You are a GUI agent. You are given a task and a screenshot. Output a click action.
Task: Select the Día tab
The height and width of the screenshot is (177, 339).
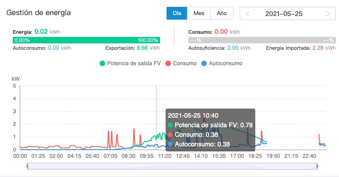[x=177, y=13]
